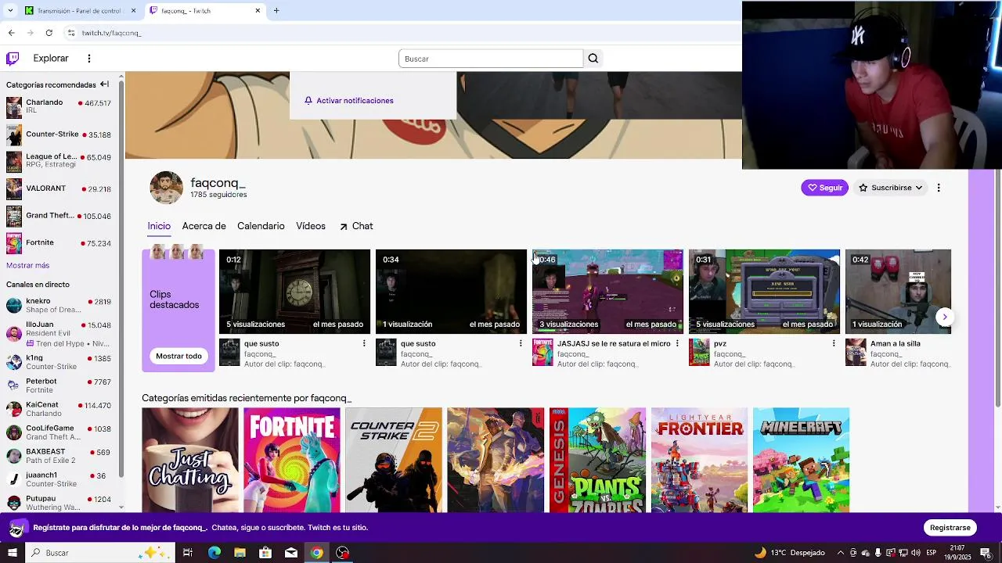Play the 0:42 'Aman a la silla' clip
This screenshot has width=1002, height=563.
(898, 292)
